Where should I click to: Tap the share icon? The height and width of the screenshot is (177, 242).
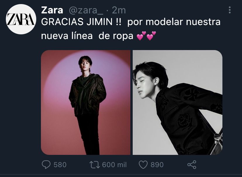192,165
